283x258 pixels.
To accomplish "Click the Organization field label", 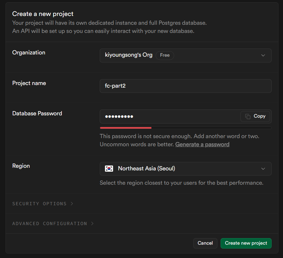I will pyautogui.click(x=29, y=52).
